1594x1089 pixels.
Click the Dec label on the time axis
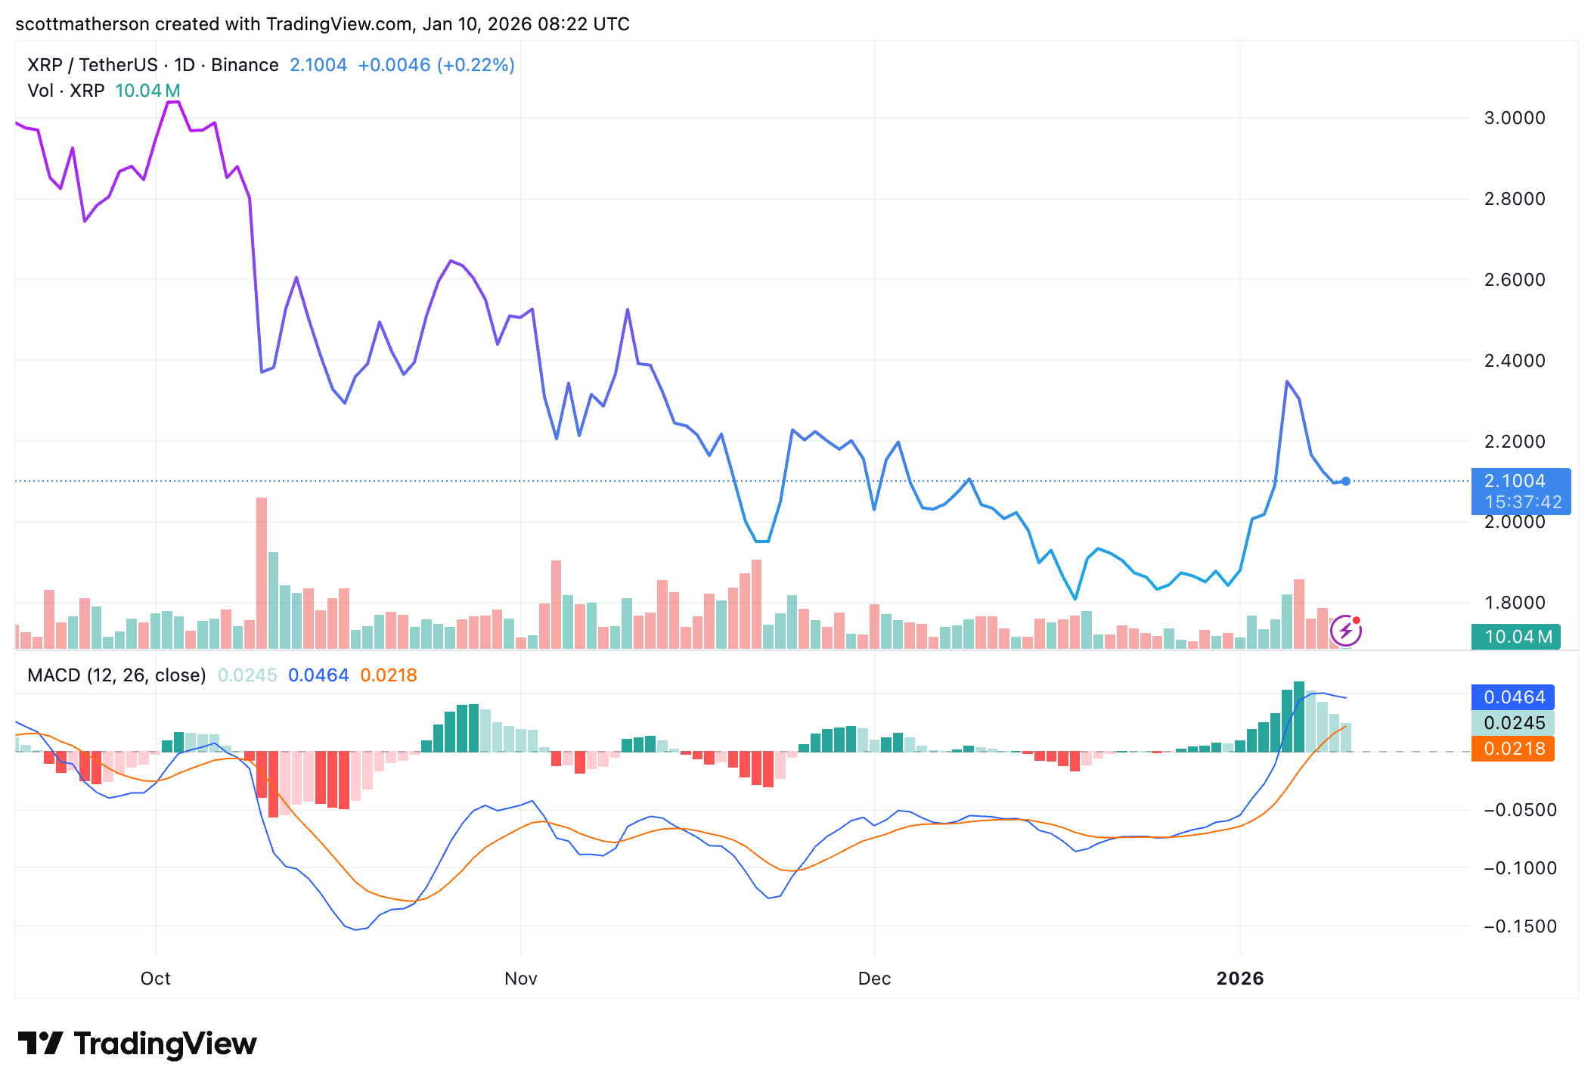coord(875,979)
